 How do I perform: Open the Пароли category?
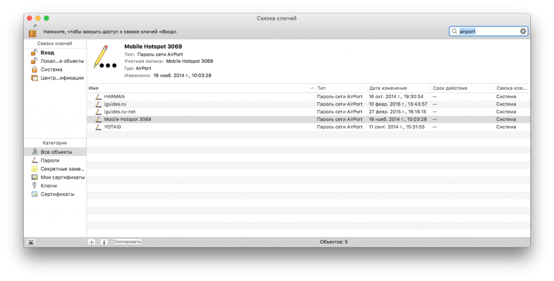pyautogui.click(x=50, y=160)
